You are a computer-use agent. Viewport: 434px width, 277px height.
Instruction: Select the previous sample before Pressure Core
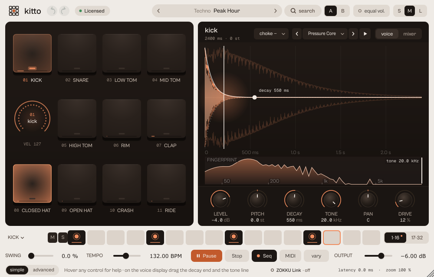click(297, 34)
